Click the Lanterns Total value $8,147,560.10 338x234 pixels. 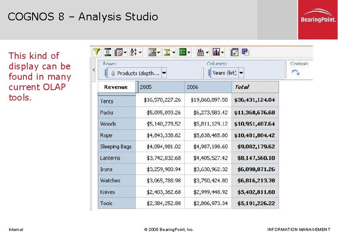pos(256,158)
